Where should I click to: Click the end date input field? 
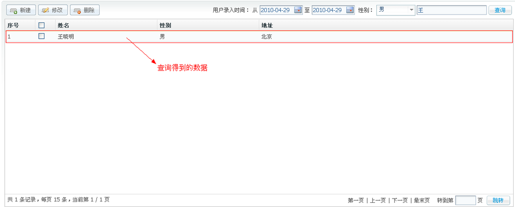[x=328, y=10]
